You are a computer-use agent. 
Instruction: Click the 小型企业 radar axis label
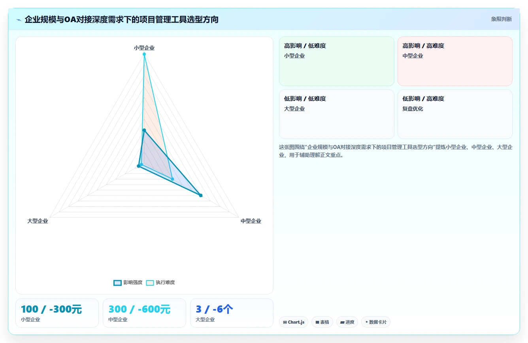click(x=144, y=48)
